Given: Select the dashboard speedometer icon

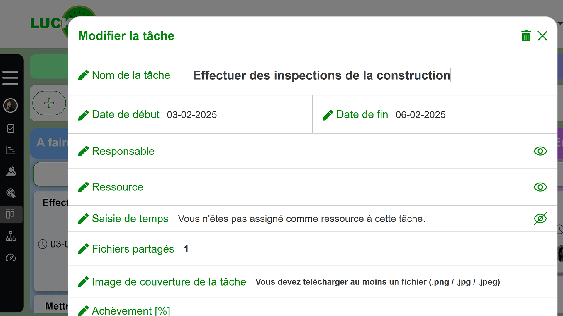Looking at the screenshot, I should click(x=11, y=257).
